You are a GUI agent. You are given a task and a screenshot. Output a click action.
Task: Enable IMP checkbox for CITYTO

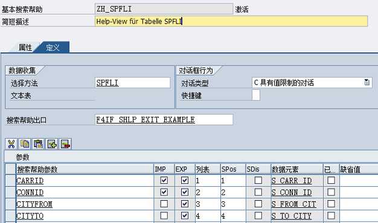(x=164, y=216)
